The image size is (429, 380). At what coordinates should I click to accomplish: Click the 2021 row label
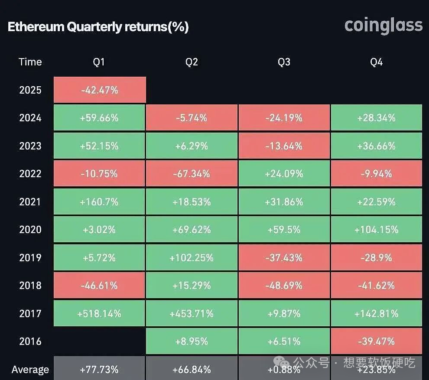pyautogui.click(x=30, y=201)
